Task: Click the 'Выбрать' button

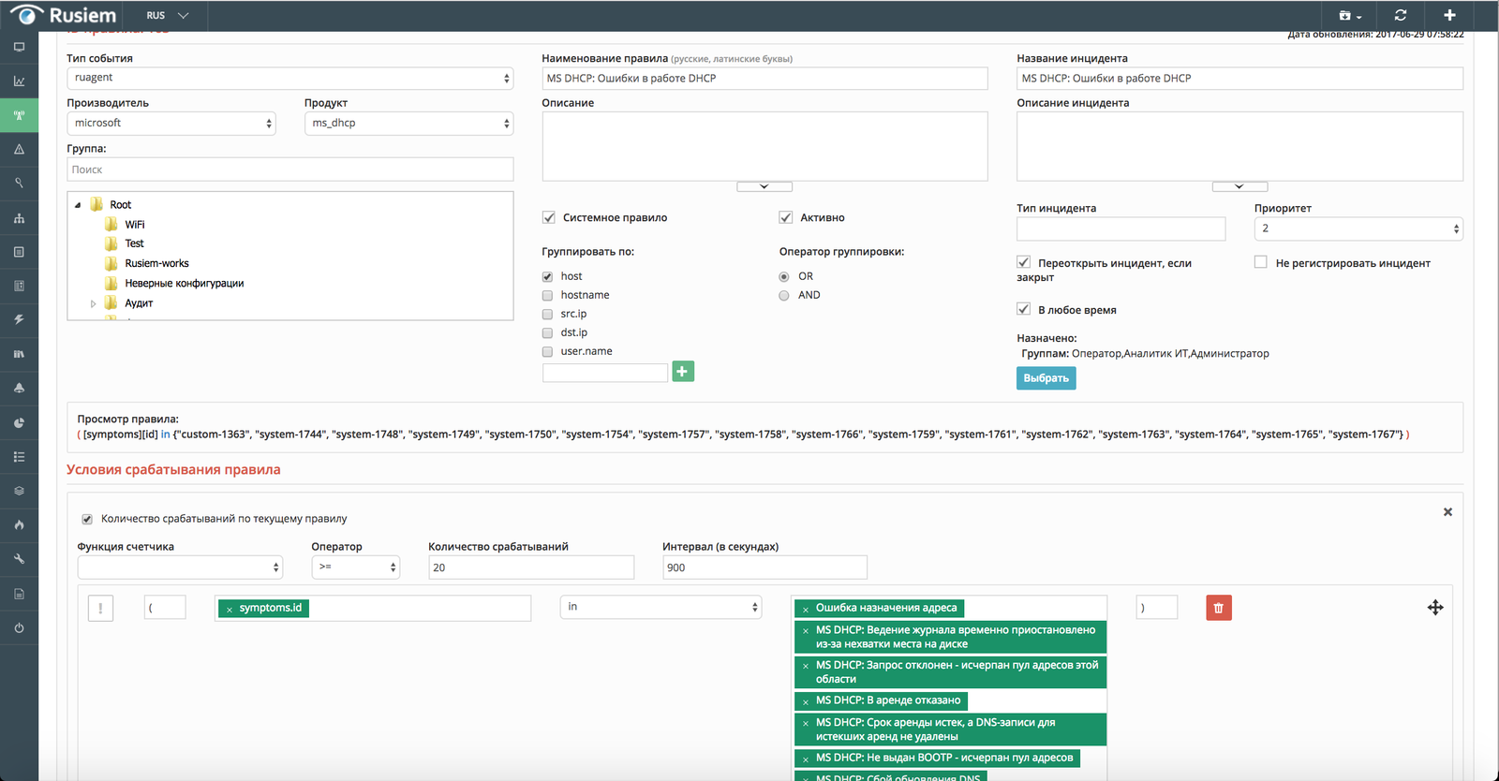Action: click(1046, 378)
